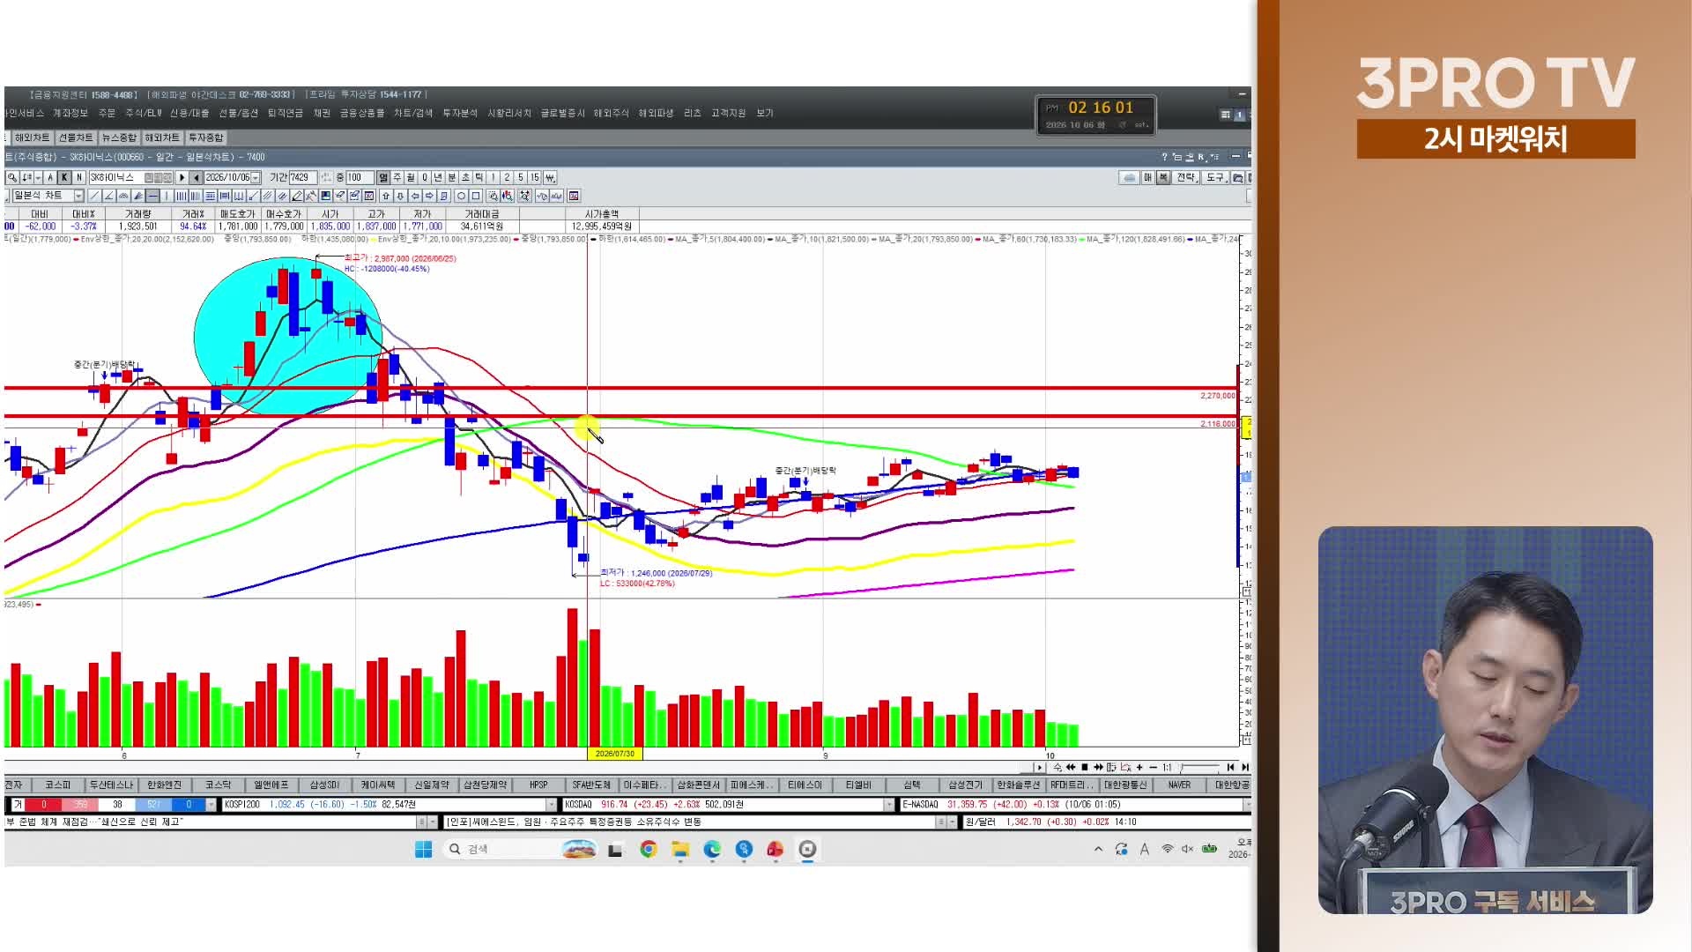
Task: Open the chart type dropdown (일본식 차트)
Action: 78,196
